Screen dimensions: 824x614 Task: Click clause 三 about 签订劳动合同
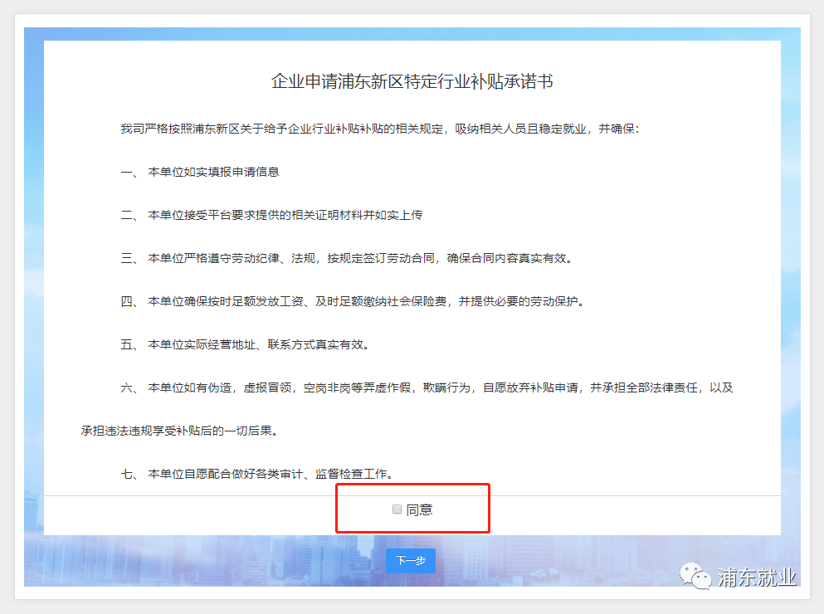[346, 259]
